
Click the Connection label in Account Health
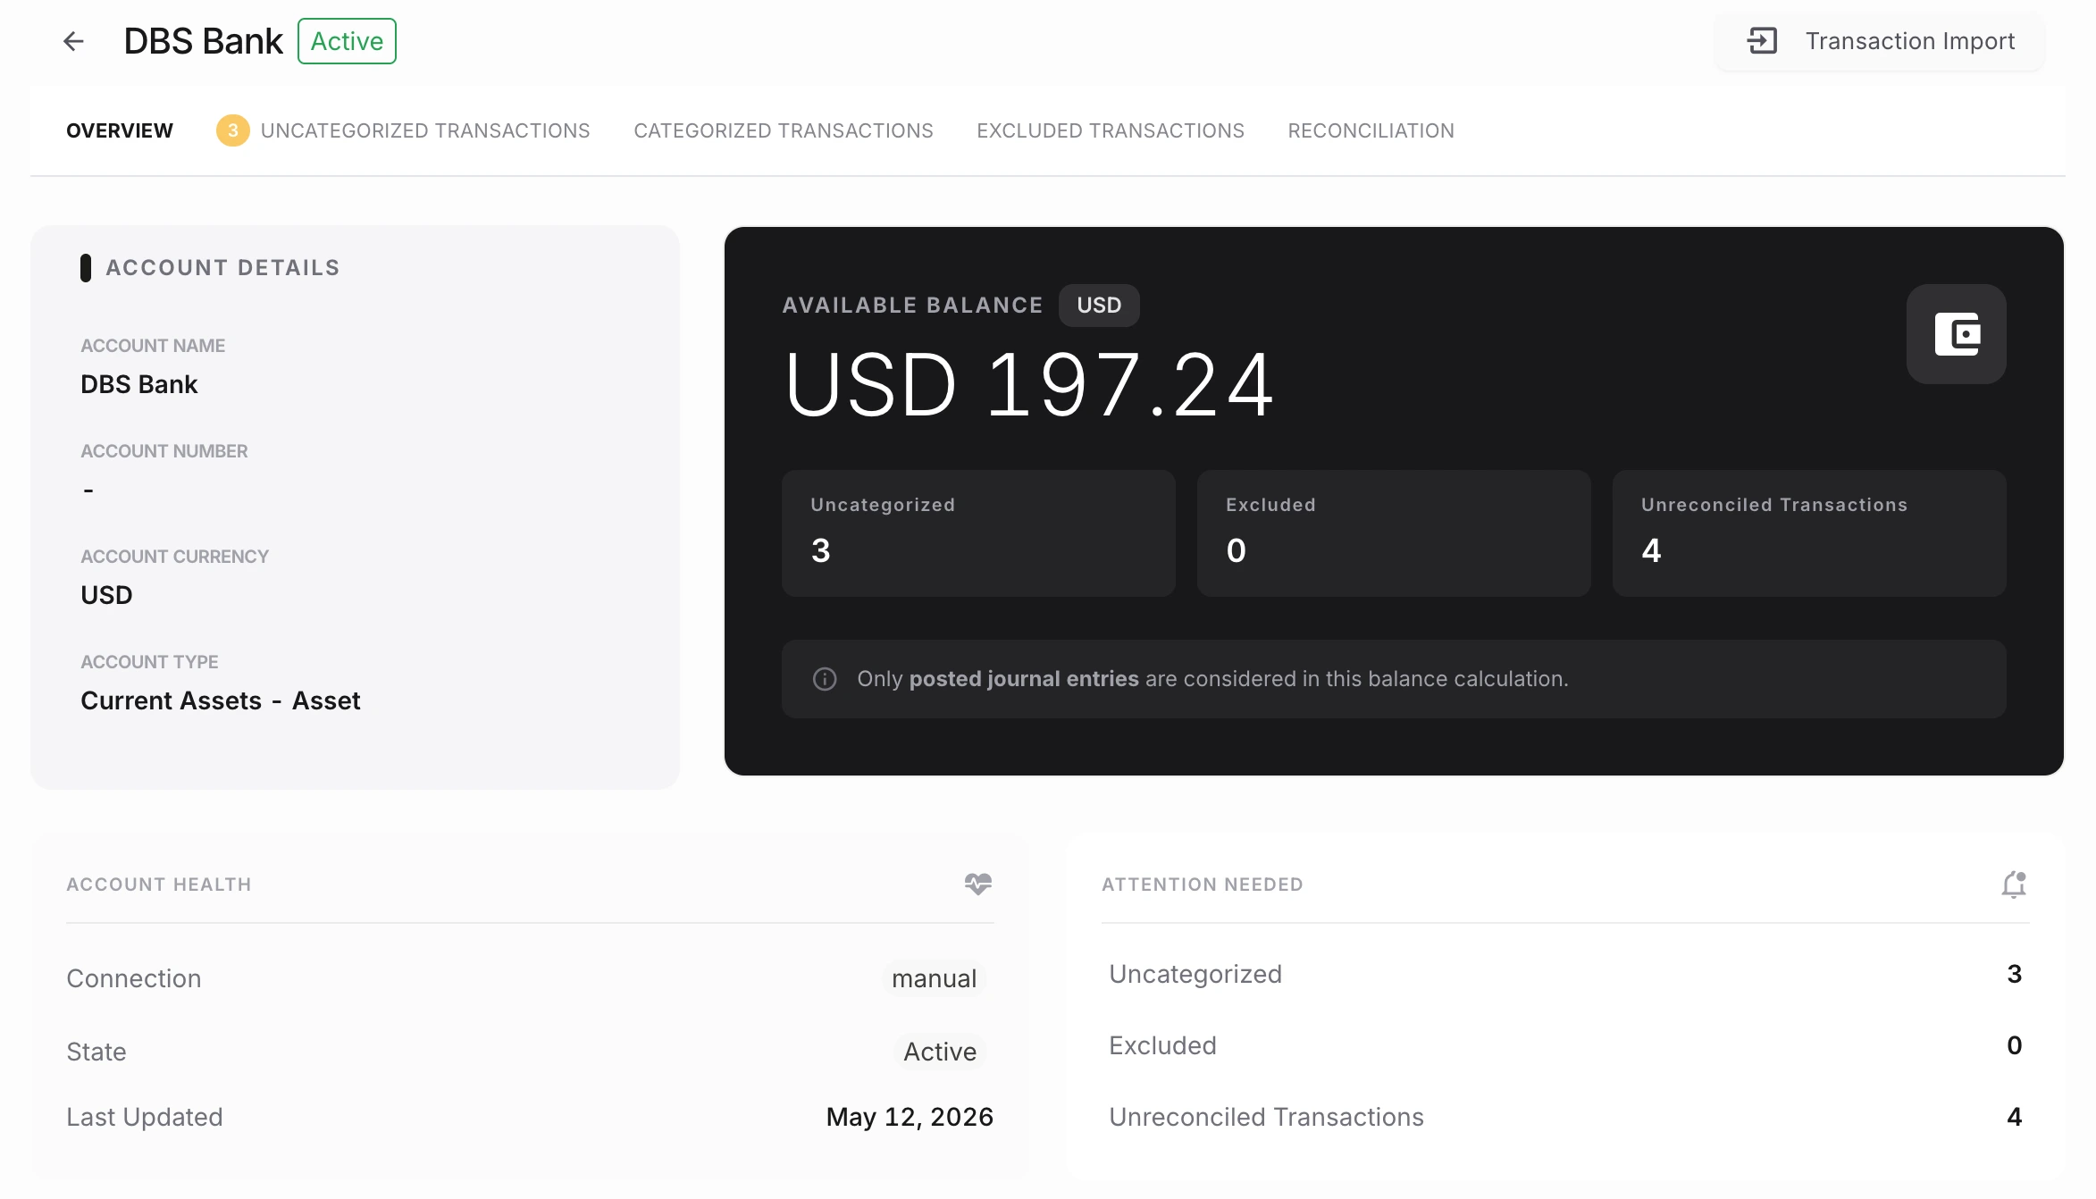pos(134,978)
